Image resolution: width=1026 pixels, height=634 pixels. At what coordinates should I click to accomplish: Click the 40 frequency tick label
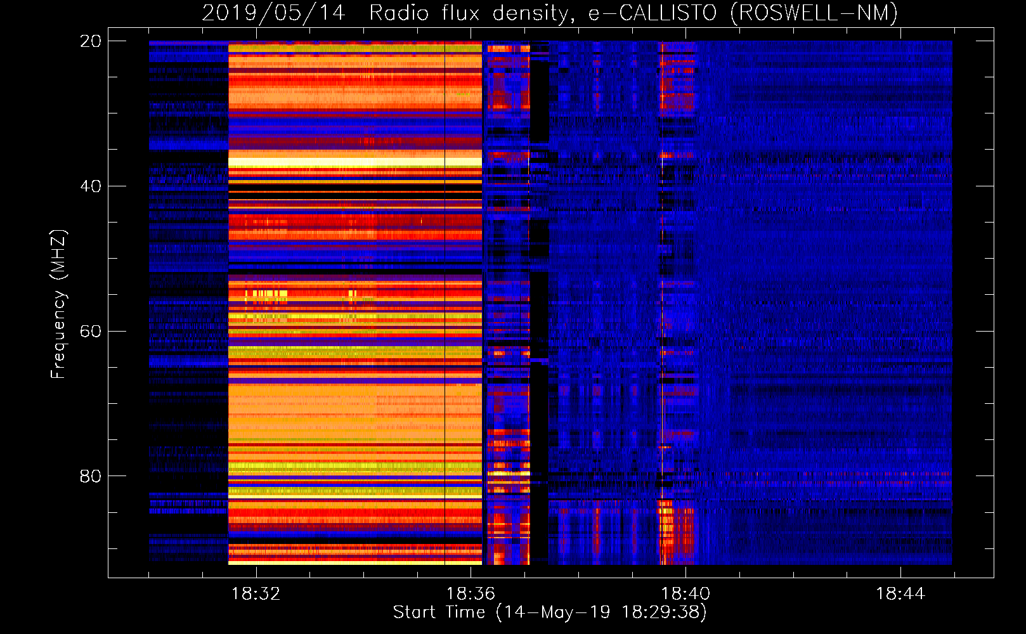(x=90, y=186)
